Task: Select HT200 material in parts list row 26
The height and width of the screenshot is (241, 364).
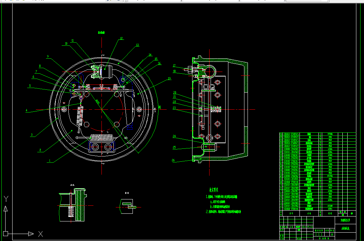Action: point(330,134)
